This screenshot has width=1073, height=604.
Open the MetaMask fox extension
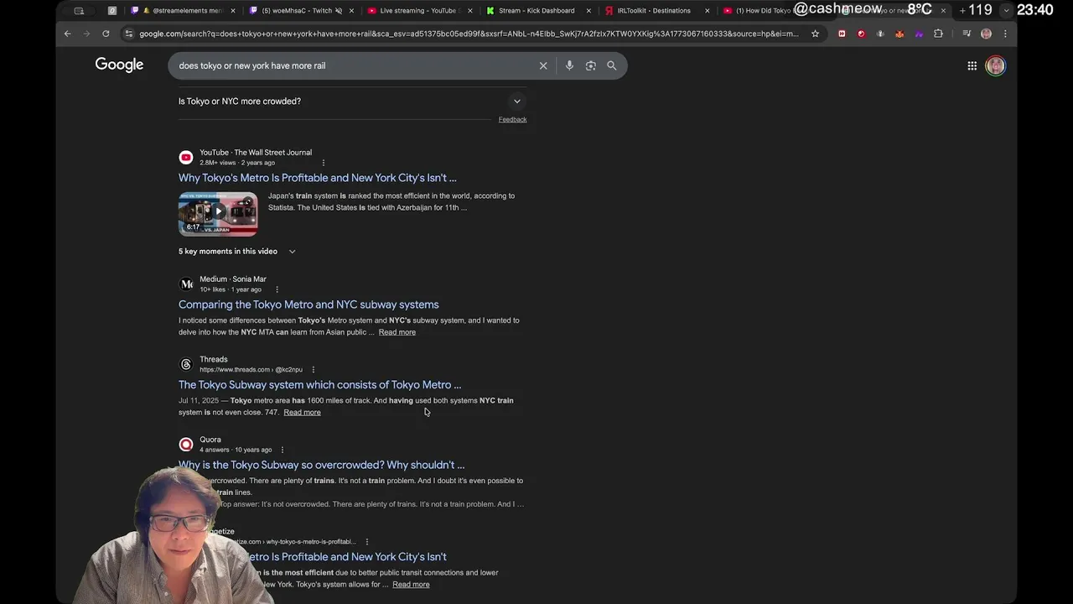coord(899,34)
